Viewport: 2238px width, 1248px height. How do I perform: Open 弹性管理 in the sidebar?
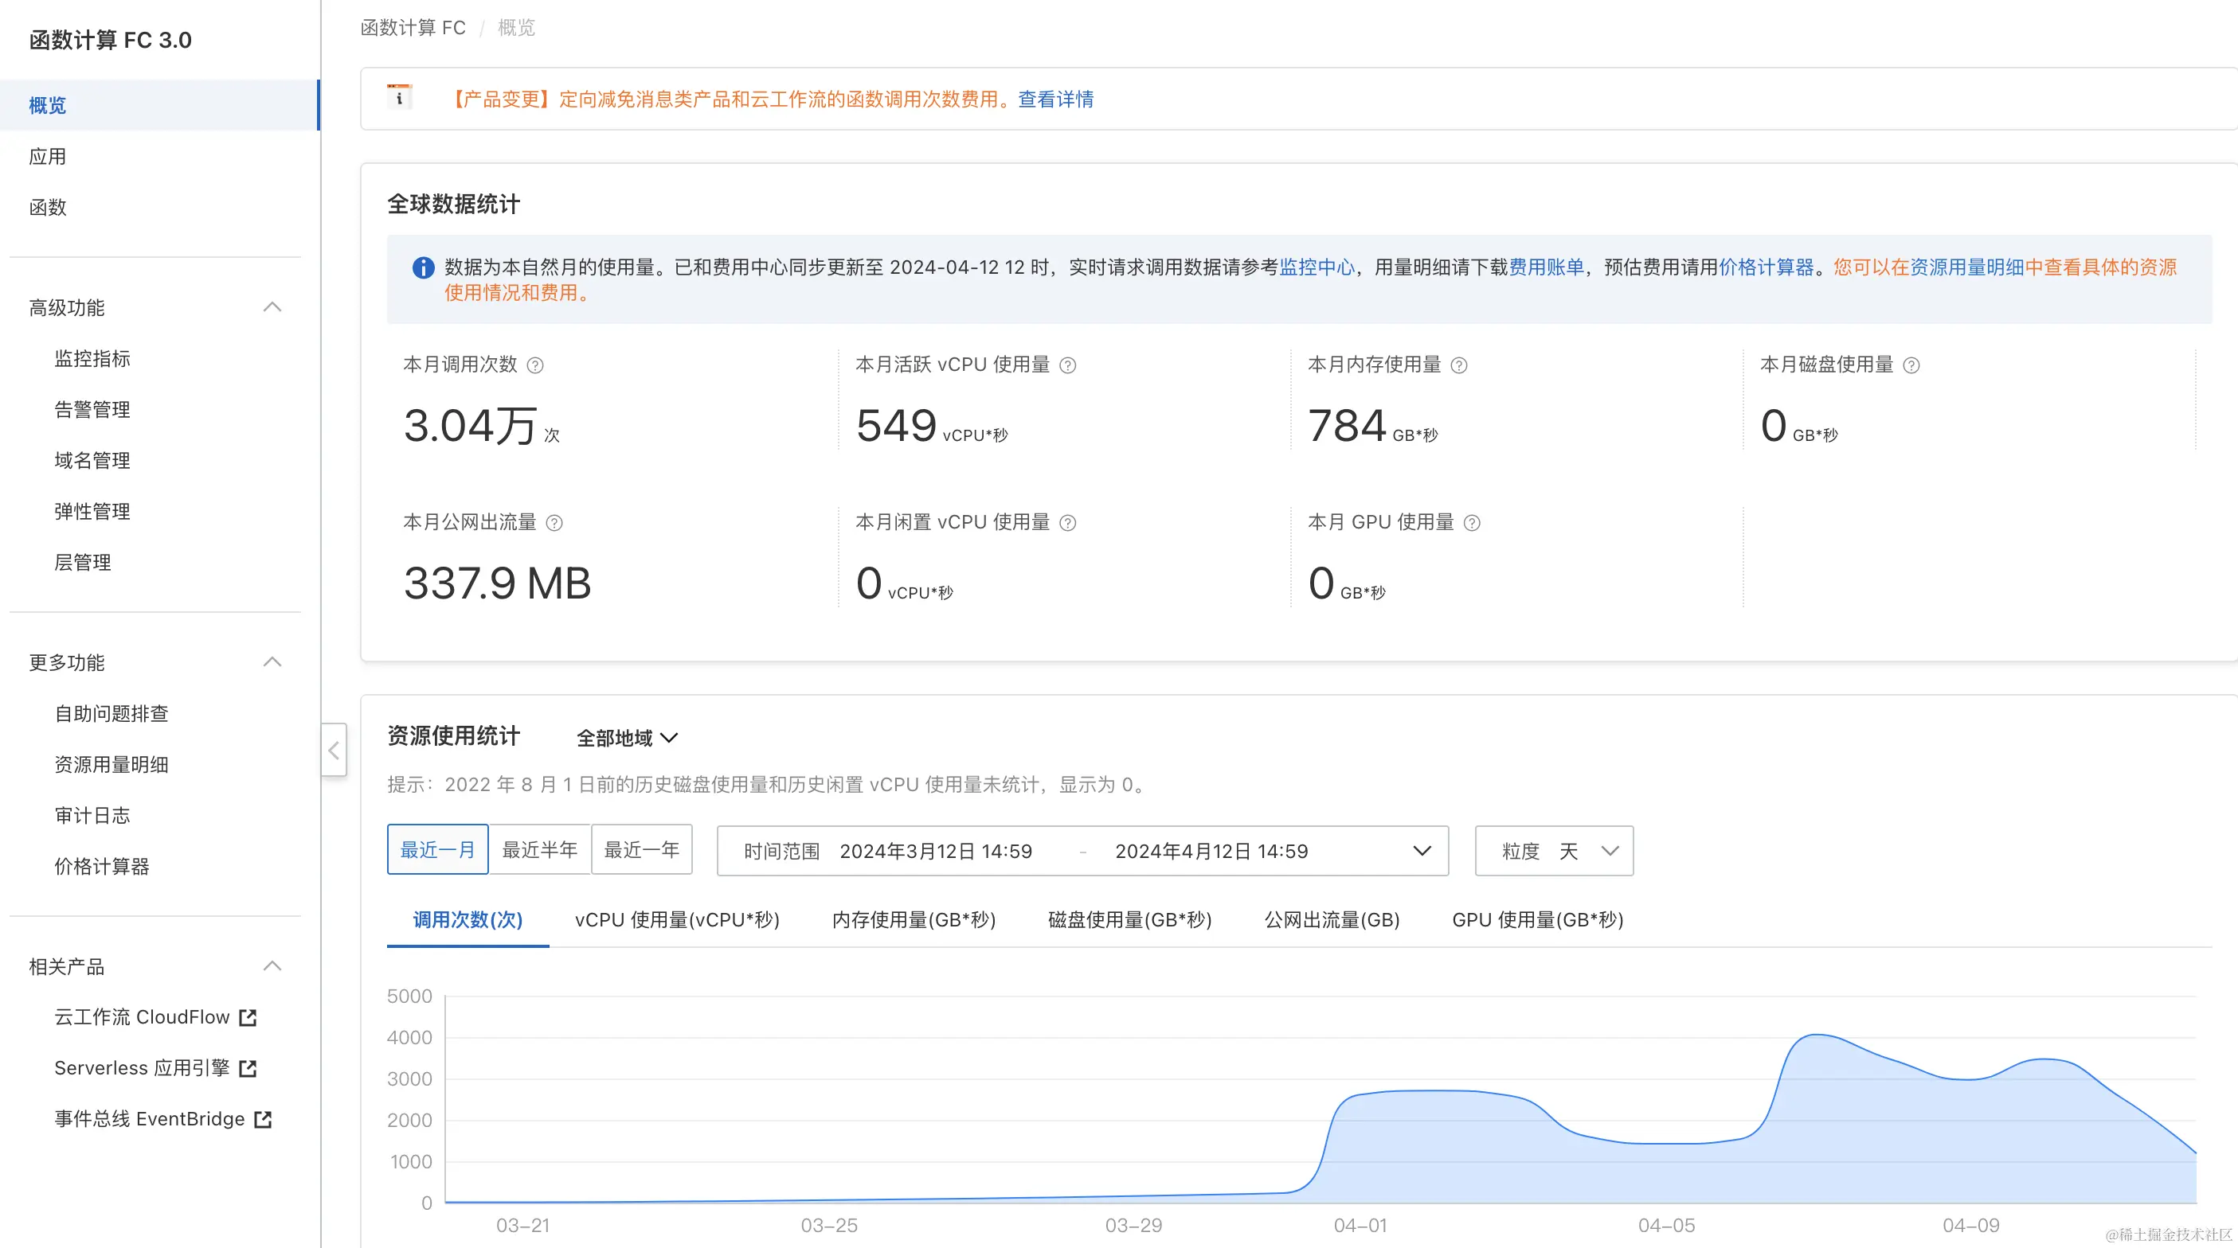92,512
